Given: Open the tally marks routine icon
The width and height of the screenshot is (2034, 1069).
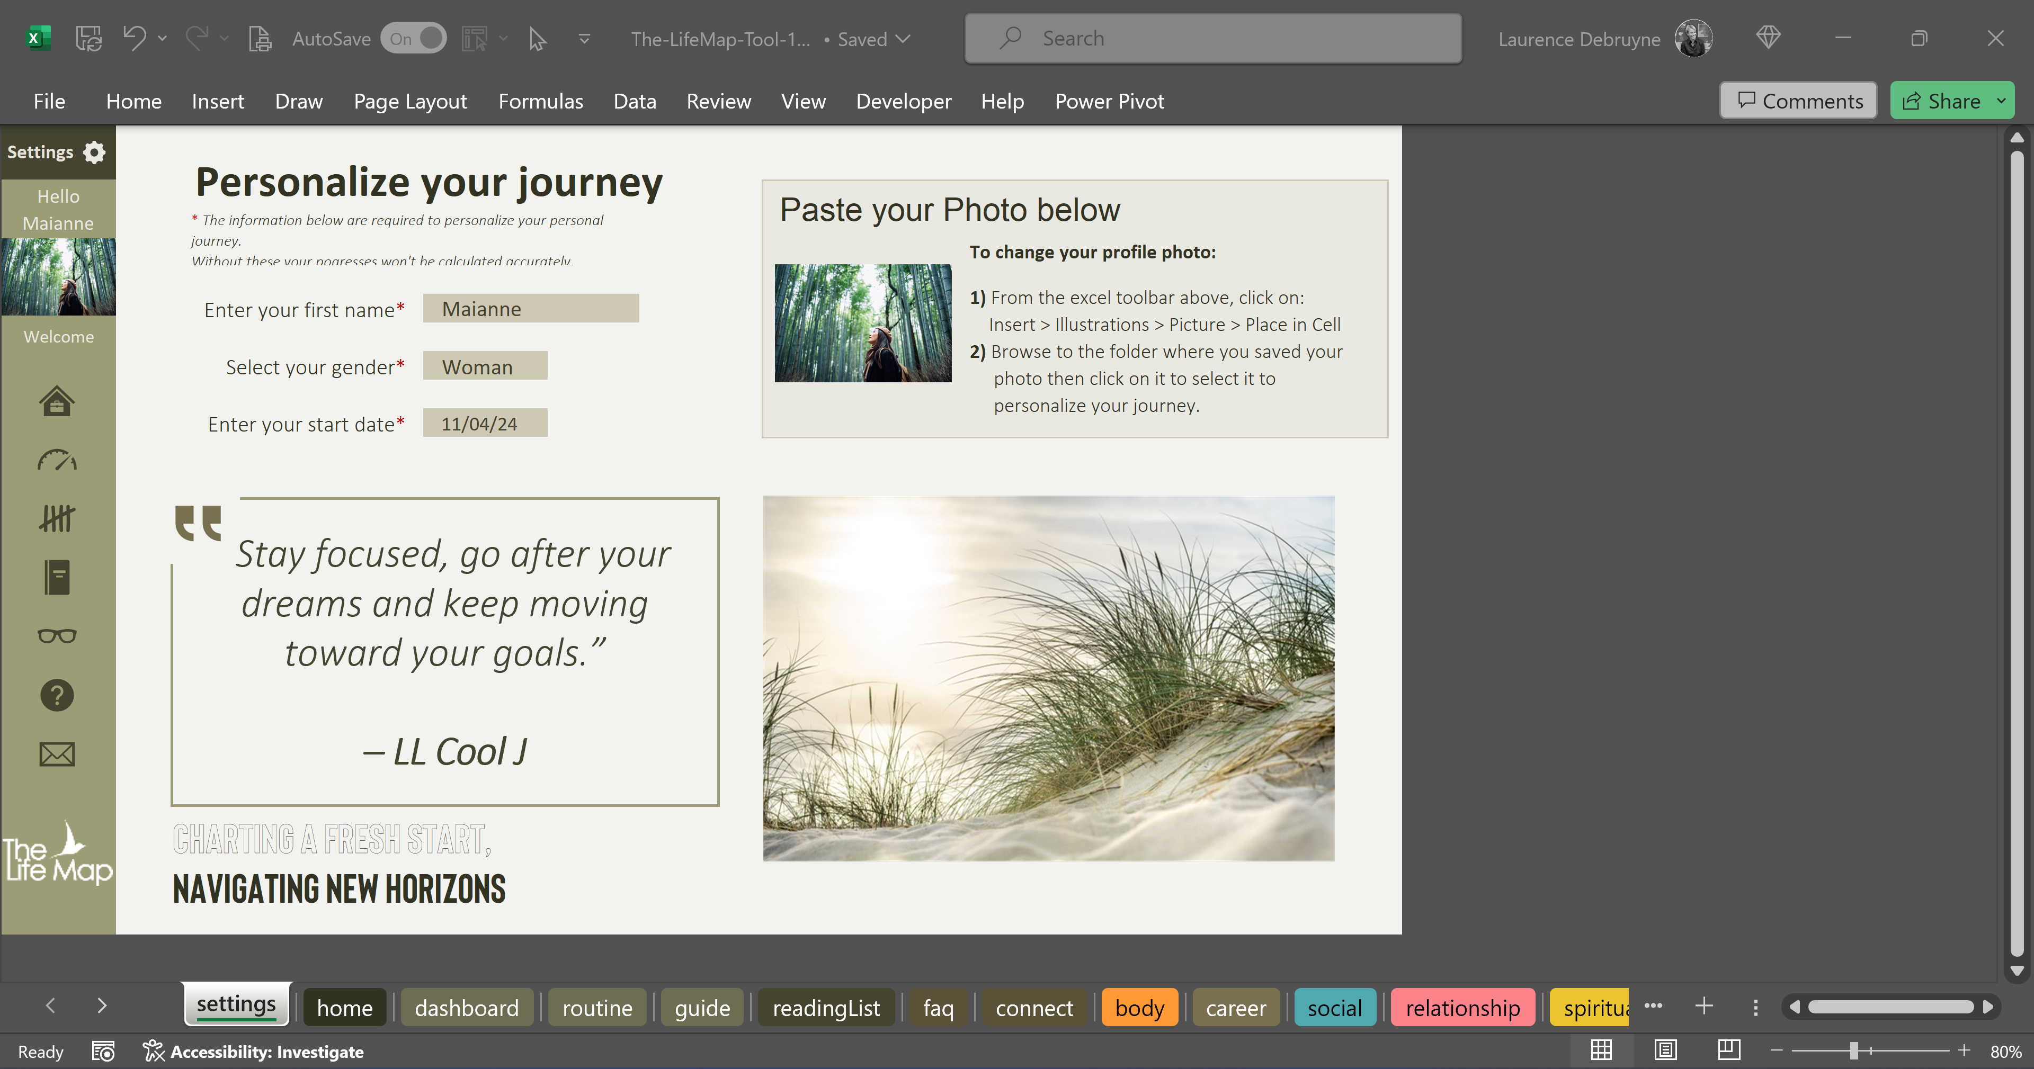Looking at the screenshot, I should click(x=57, y=518).
